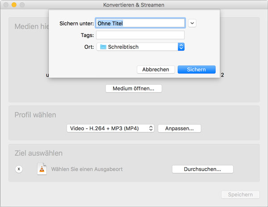Click the 'Ziel auswählen' heading
The image size is (268, 207).
[38, 153]
